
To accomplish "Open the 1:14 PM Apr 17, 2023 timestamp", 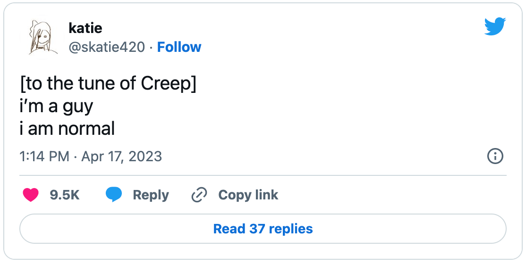I will click(91, 157).
